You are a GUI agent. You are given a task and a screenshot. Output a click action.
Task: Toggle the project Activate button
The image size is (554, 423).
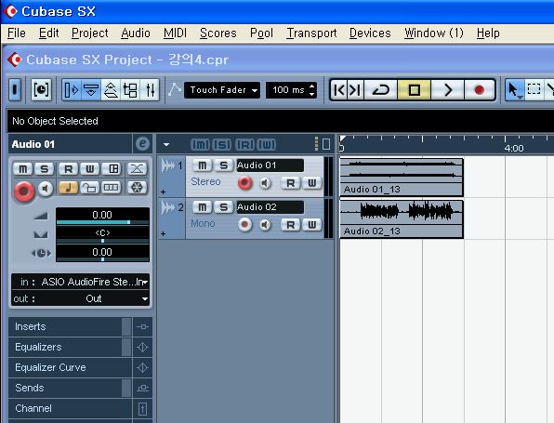(15, 90)
